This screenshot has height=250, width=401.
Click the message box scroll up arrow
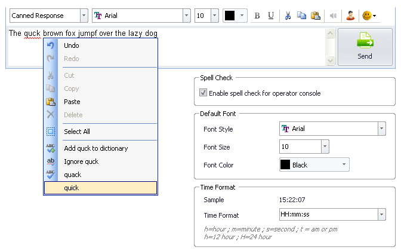click(331, 33)
